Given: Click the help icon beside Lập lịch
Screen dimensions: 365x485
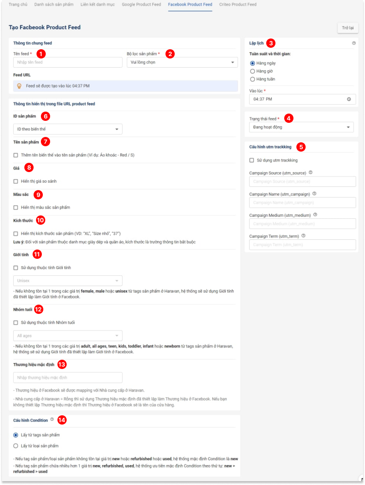Looking at the screenshot, I should click(x=354, y=43).
